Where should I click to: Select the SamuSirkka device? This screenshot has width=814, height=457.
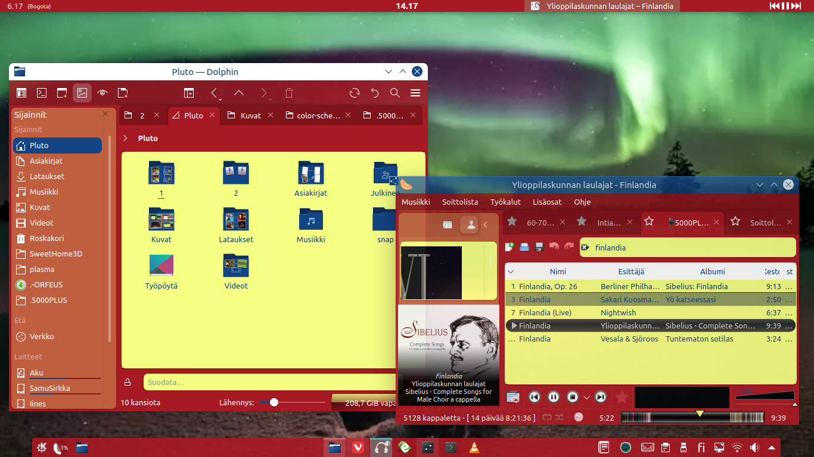58,388
